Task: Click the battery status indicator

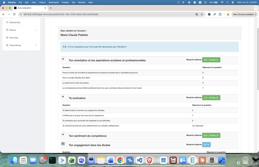Action: [x=213, y=3]
